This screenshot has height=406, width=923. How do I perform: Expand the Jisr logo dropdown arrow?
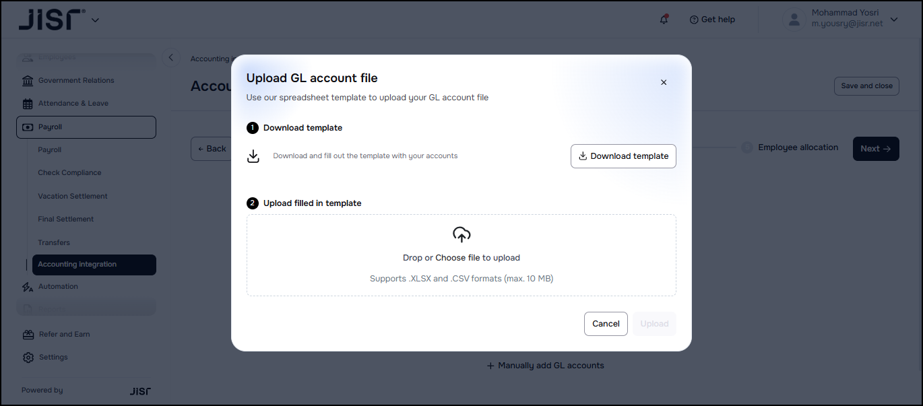click(95, 20)
